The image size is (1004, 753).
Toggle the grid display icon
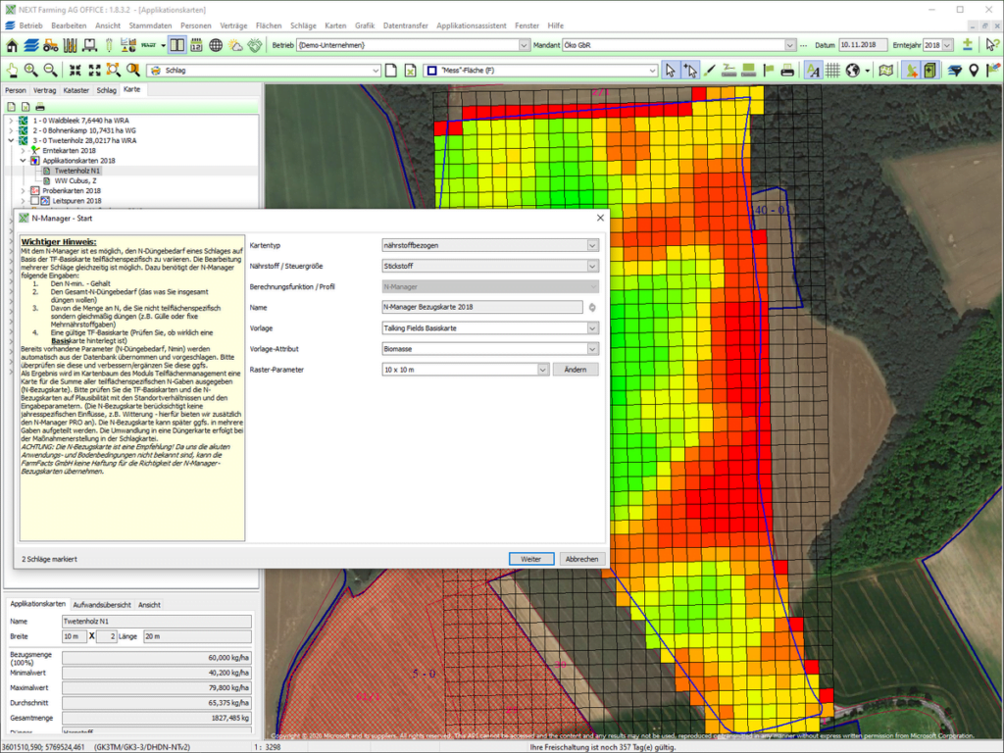(834, 69)
